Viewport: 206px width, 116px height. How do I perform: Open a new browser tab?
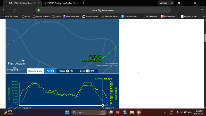pos(84,3)
